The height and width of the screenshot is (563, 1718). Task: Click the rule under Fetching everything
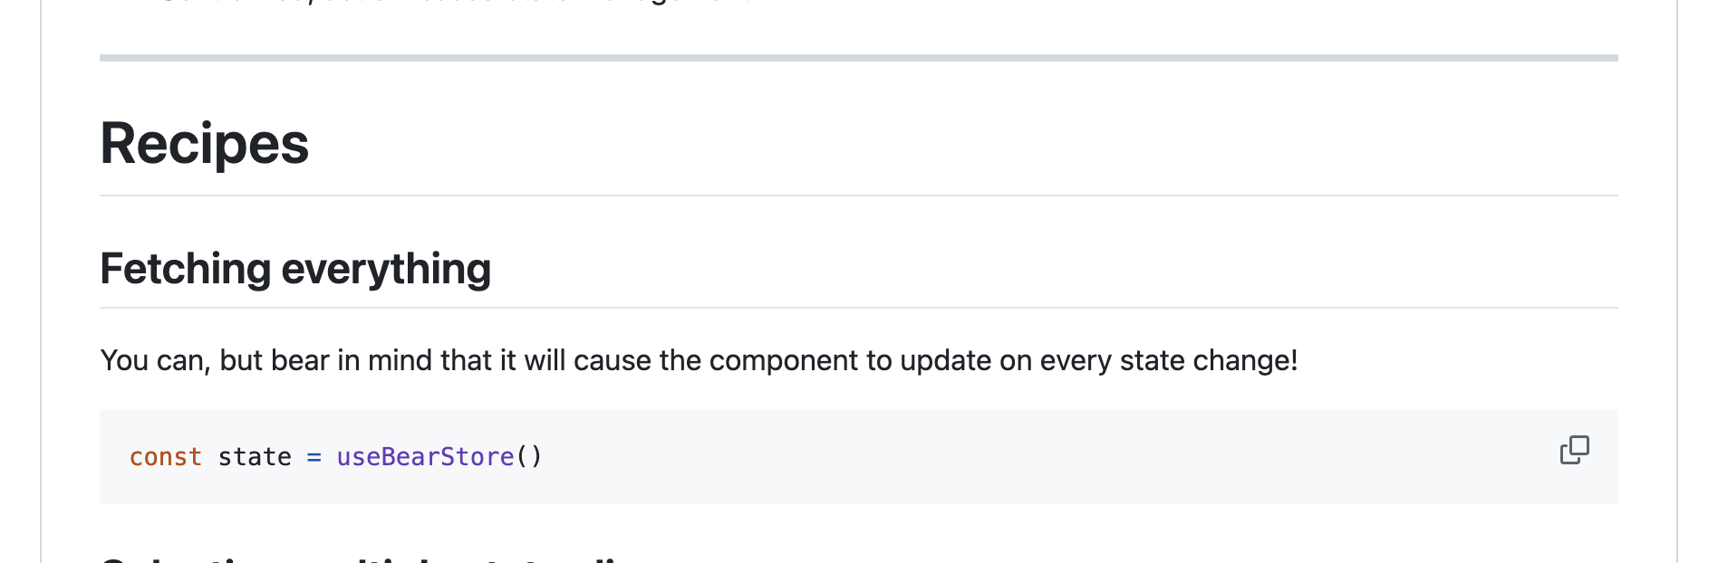click(x=858, y=308)
